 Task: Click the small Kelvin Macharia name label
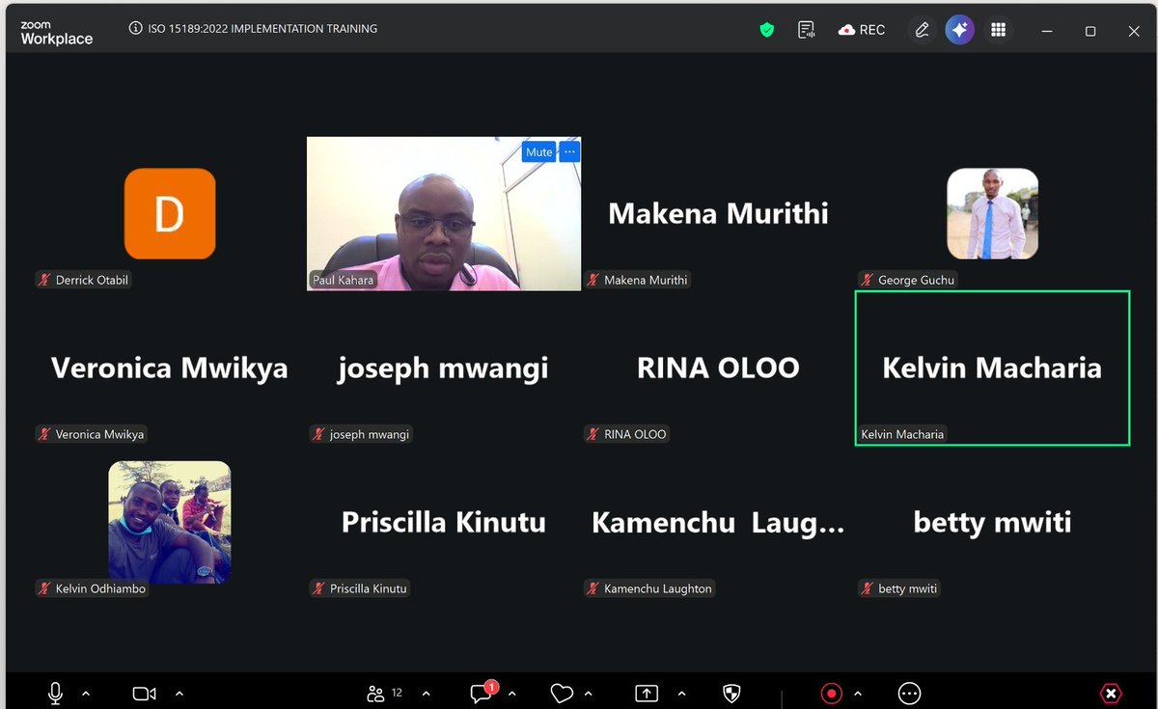pos(902,434)
